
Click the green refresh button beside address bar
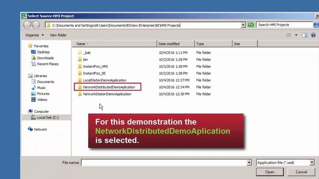pos(251,25)
